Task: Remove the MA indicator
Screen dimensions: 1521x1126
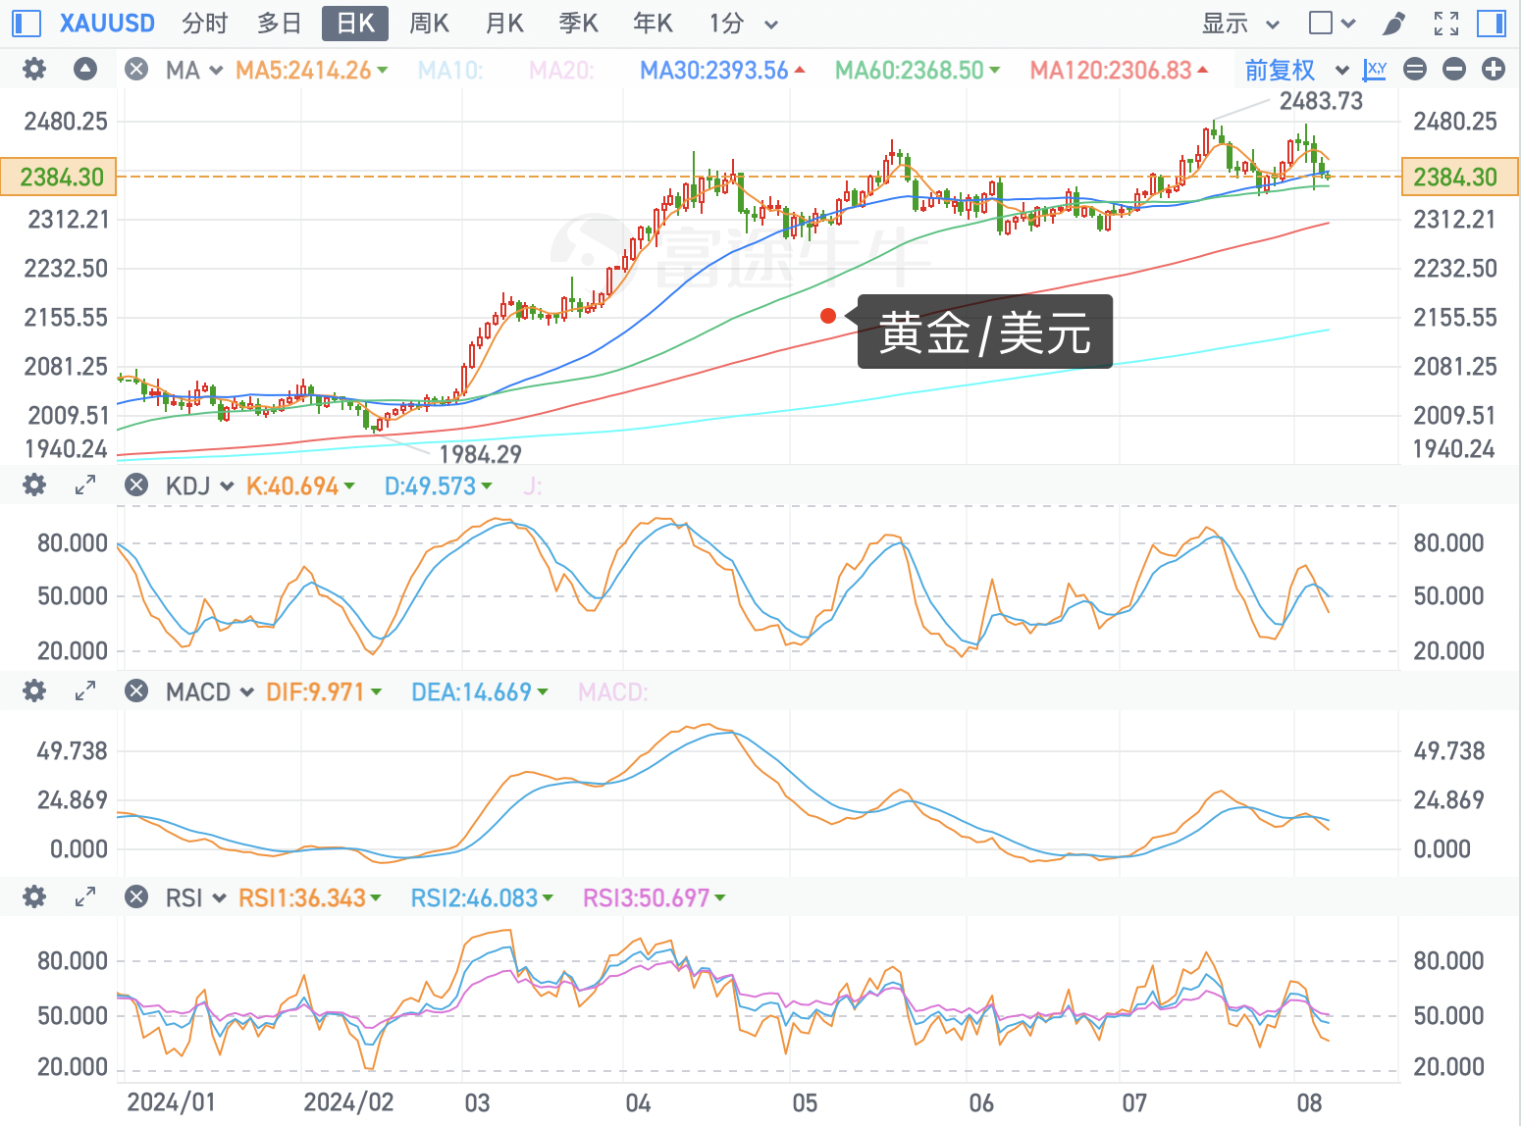Action: 136,69
